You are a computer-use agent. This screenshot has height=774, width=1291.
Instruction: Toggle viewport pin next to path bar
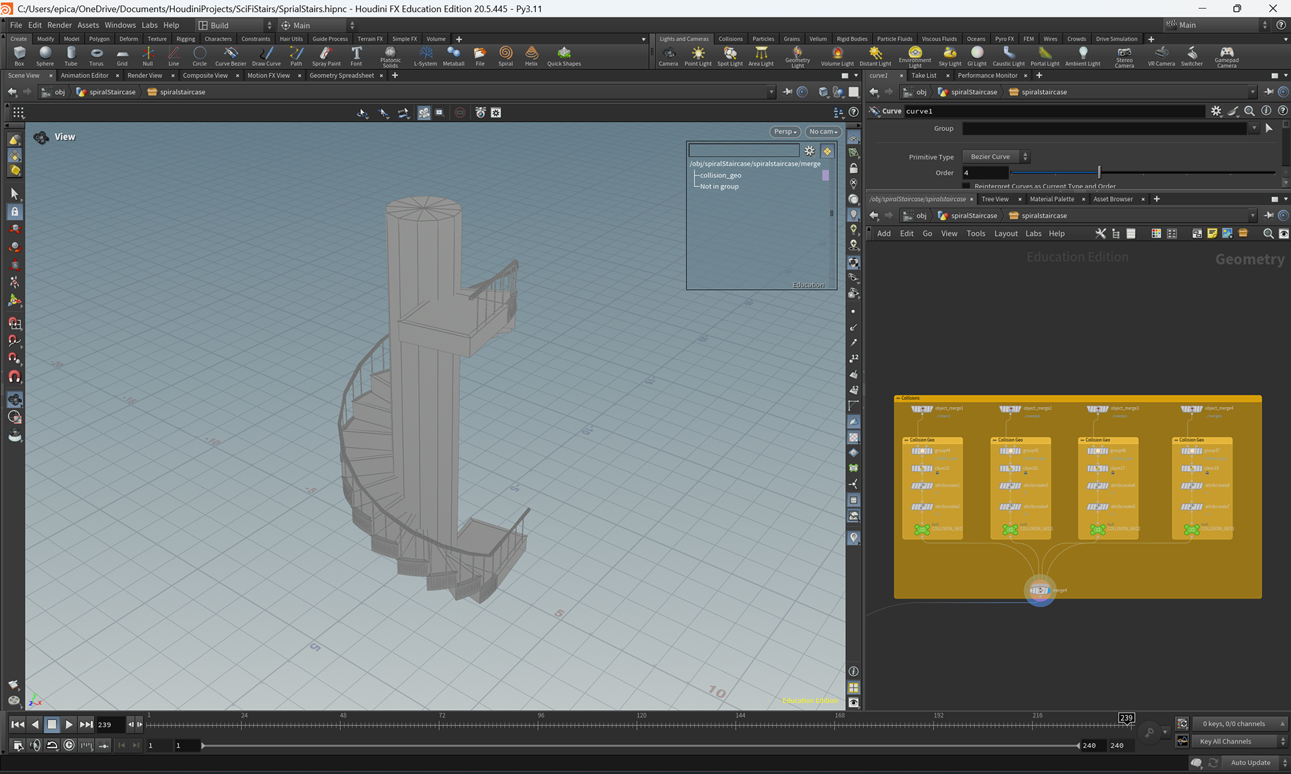click(x=787, y=91)
